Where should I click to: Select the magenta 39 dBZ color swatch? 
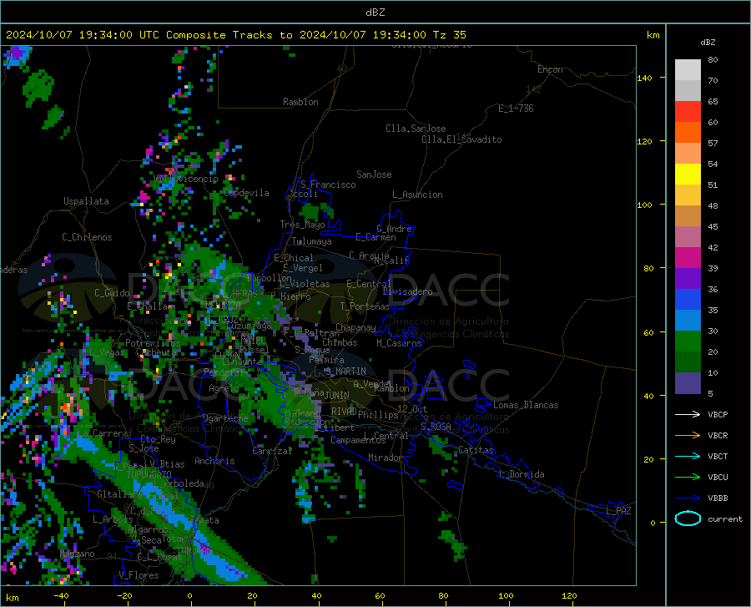pyautogui.click(x=688, y=258)
